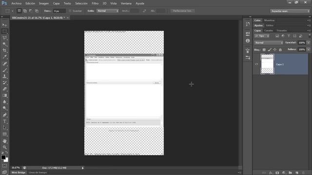Select the Rectangle shape tool

(4, 134)
